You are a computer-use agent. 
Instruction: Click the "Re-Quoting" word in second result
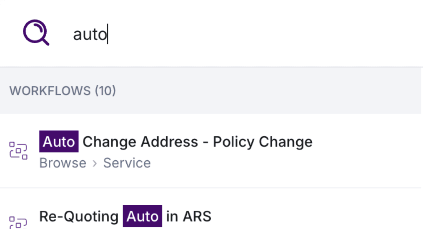click(x=79, y=217)
